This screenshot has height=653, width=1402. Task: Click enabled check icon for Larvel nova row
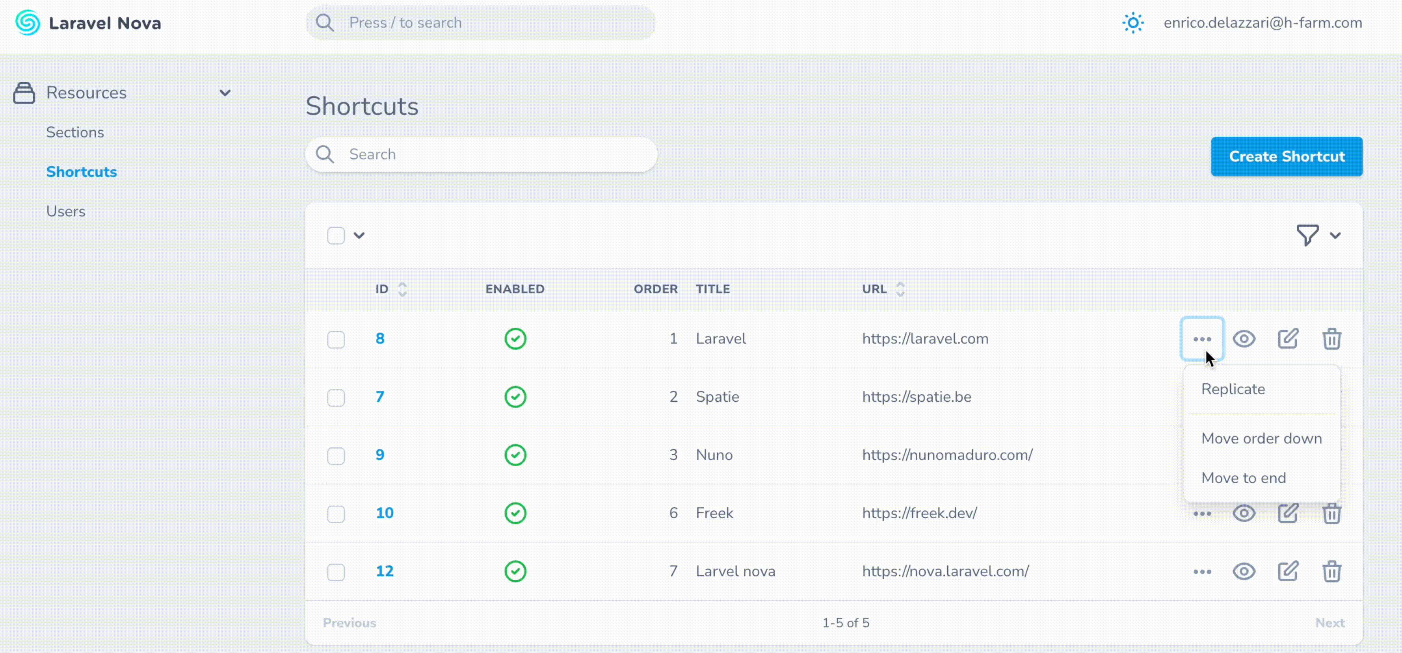pos(515,571)
